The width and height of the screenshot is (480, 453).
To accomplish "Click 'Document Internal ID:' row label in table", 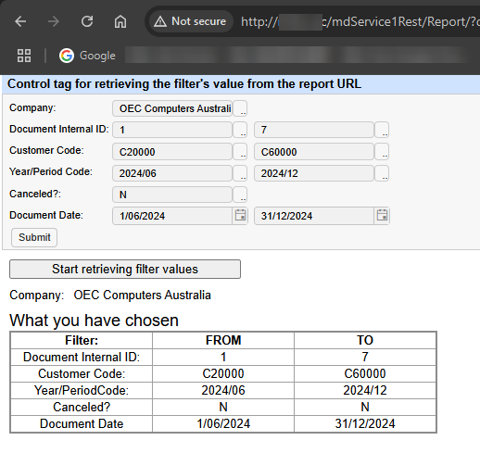I will (82, 357).
